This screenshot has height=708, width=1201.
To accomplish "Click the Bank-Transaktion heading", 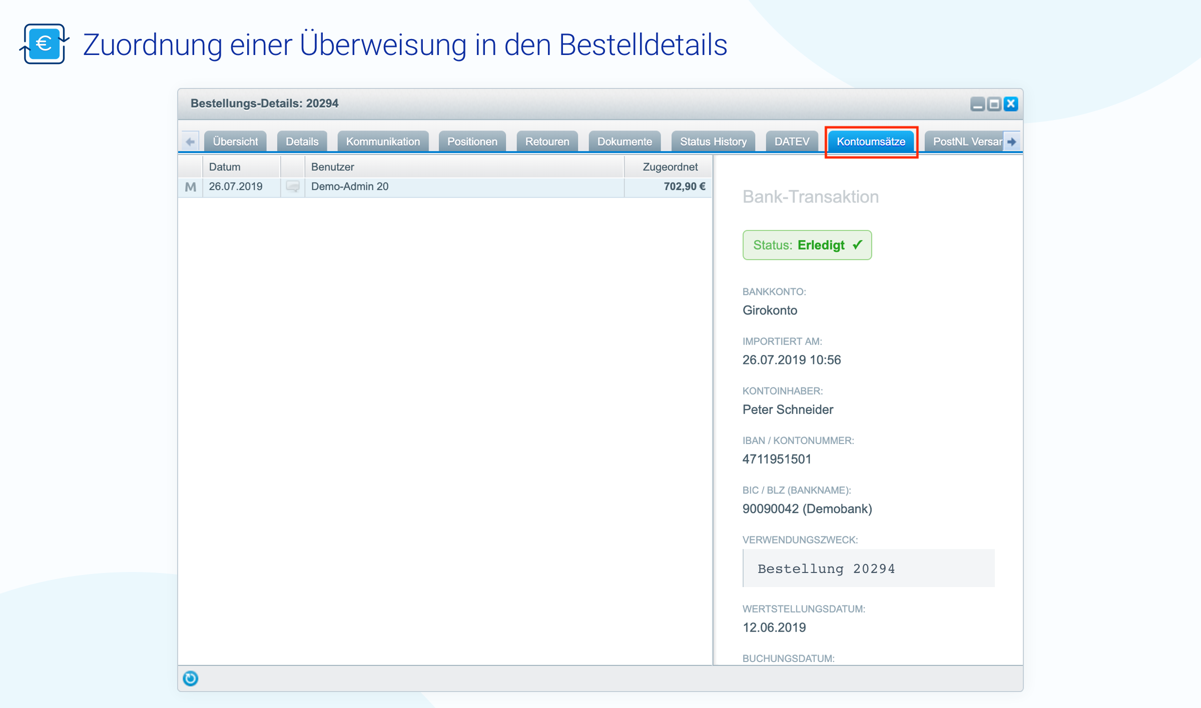I will click(x=811, y=197).
